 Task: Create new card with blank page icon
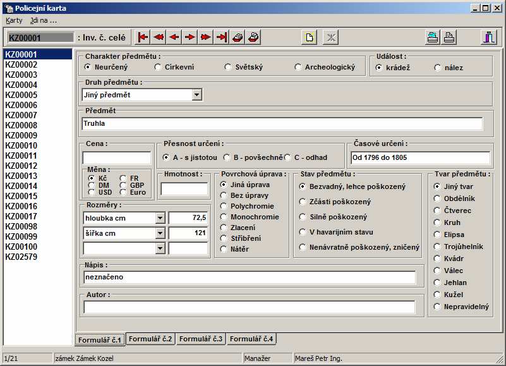[309, 37]
